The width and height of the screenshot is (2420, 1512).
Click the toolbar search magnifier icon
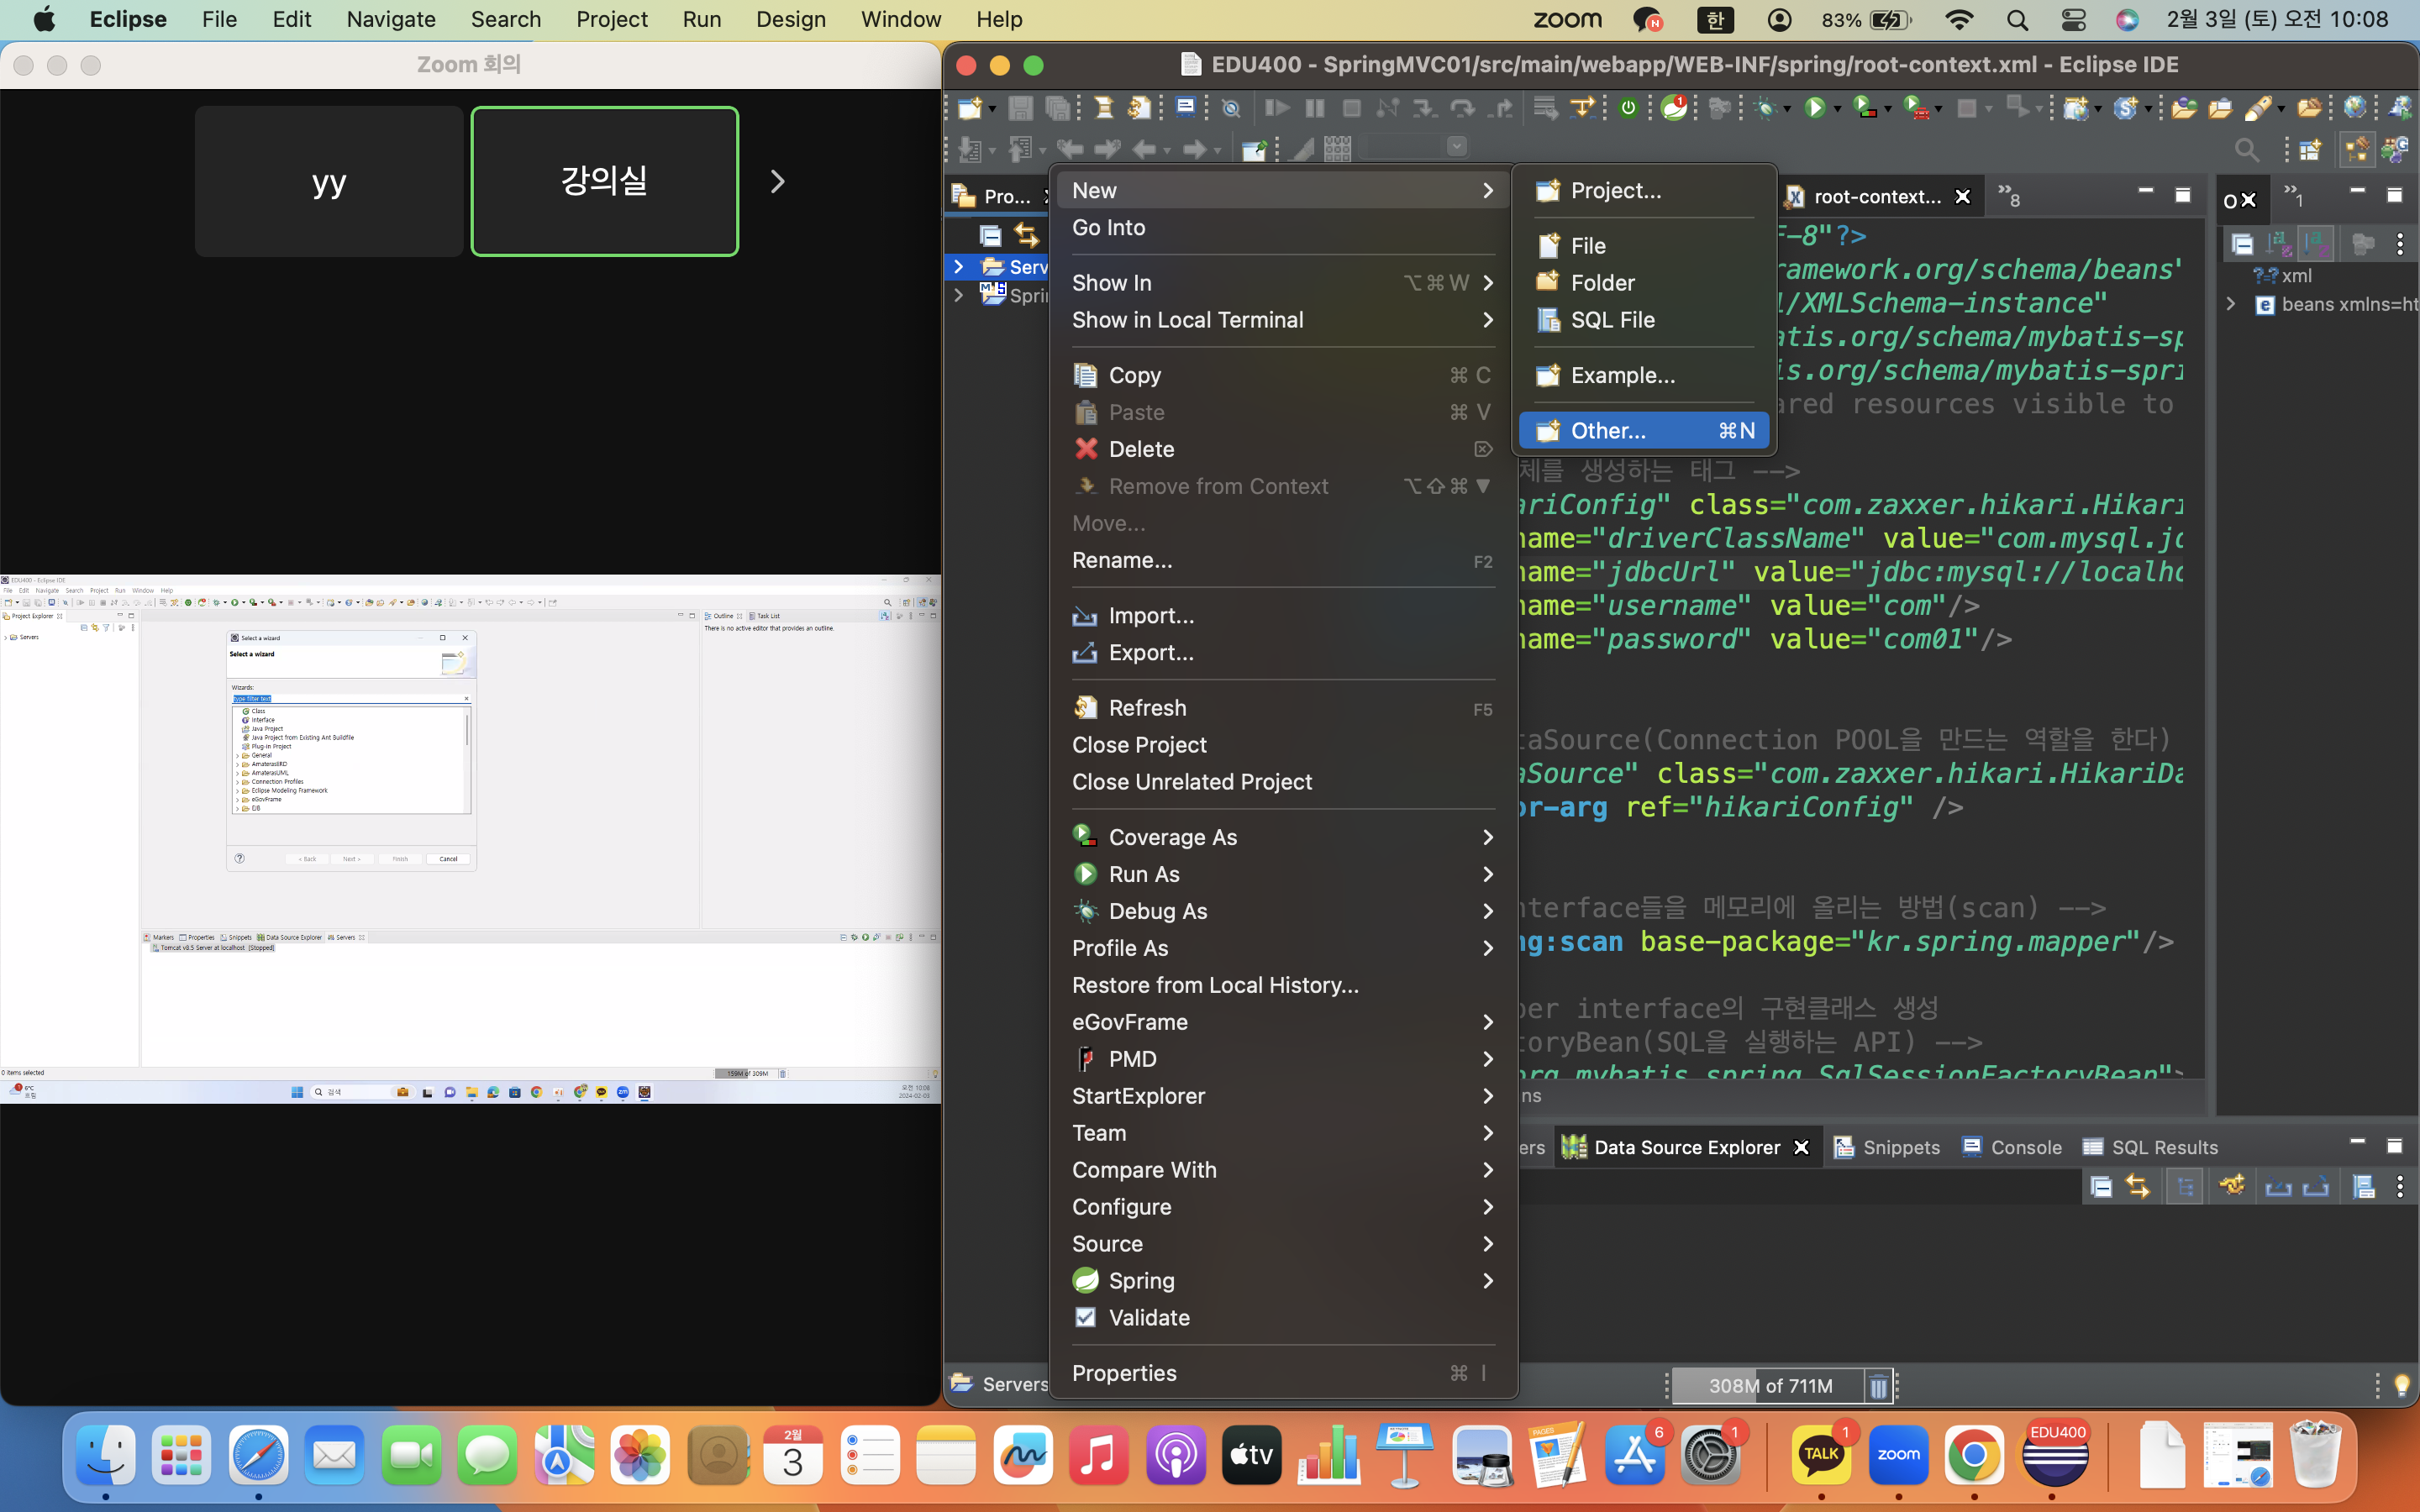coord(2246,150)
